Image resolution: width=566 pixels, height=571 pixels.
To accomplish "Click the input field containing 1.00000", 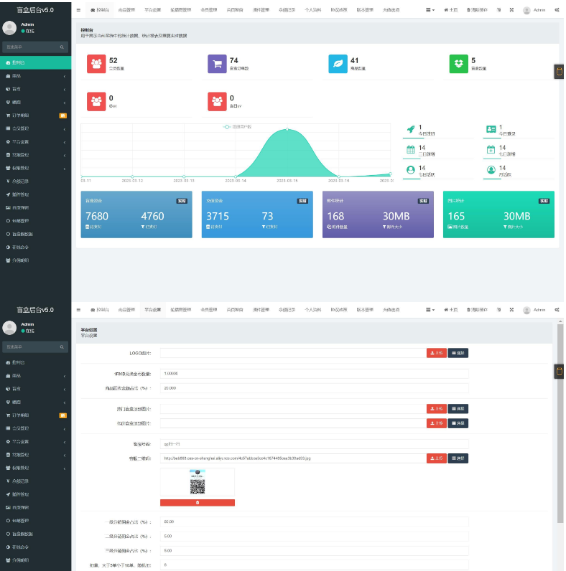I will [314, 374].
